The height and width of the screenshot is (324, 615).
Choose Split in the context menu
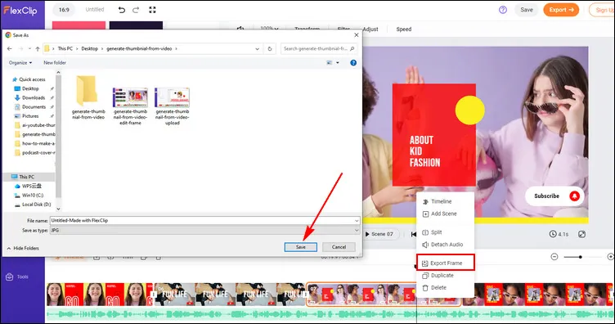[x=433, y=232]
